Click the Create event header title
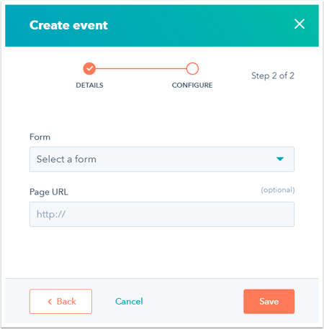This screenshot has height=329, width=324. (68, 25)
